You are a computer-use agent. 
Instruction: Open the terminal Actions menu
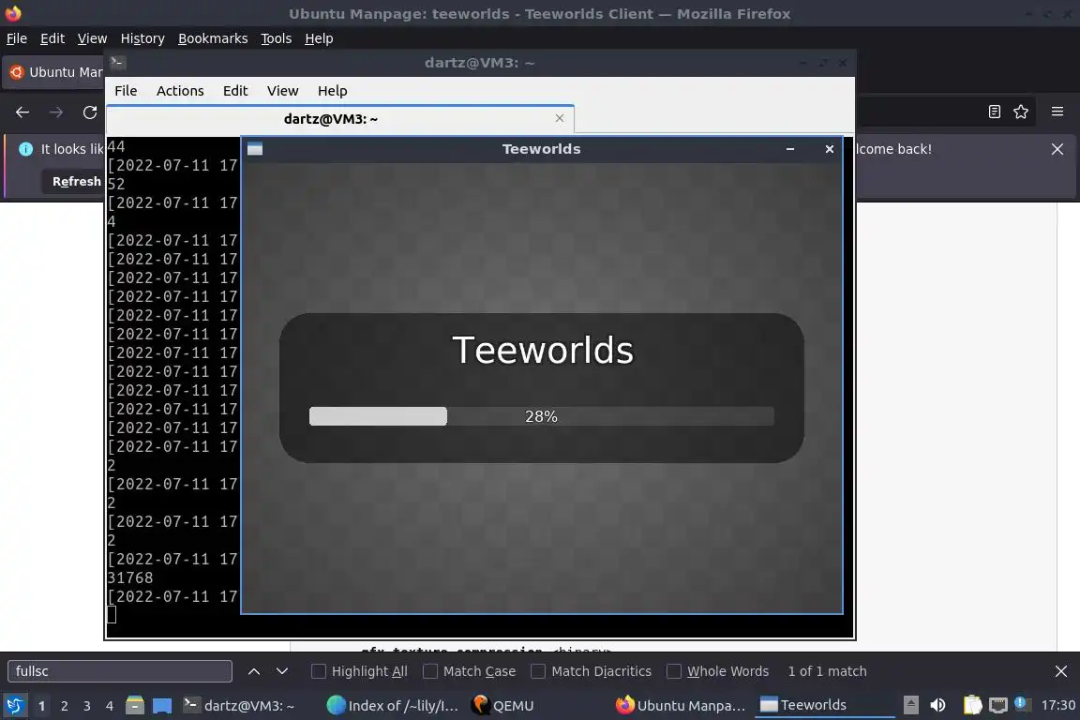pyautogui.click(x=180, y=91)
